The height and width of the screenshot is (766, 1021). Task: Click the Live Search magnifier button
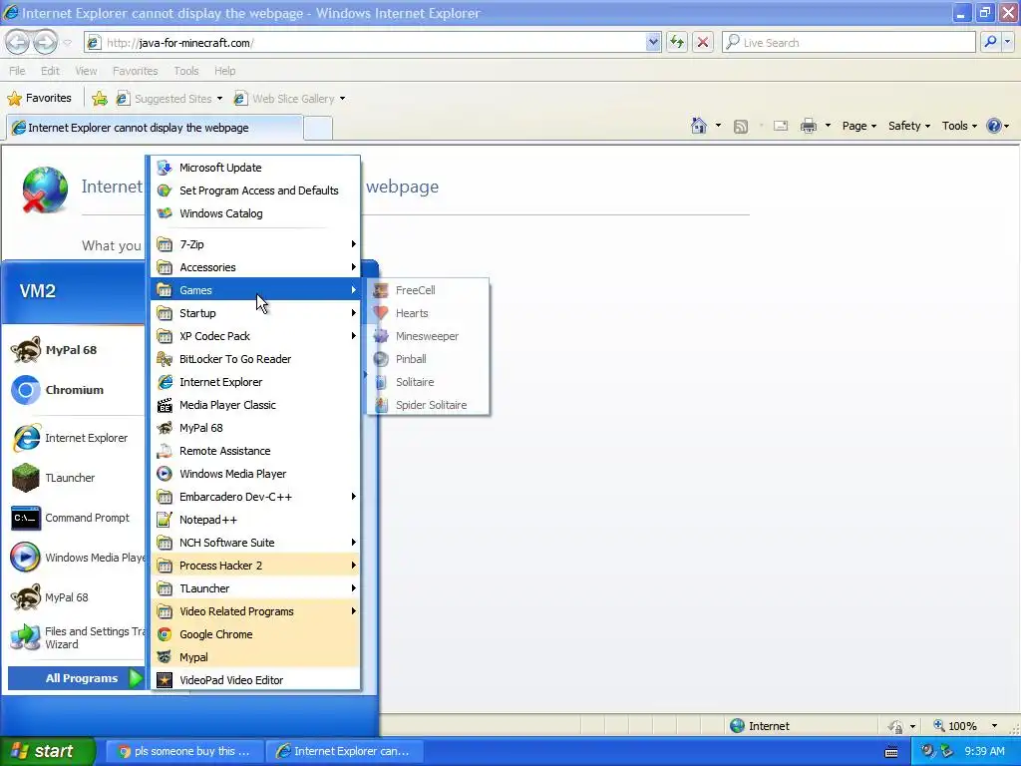(x=990, y=42)
